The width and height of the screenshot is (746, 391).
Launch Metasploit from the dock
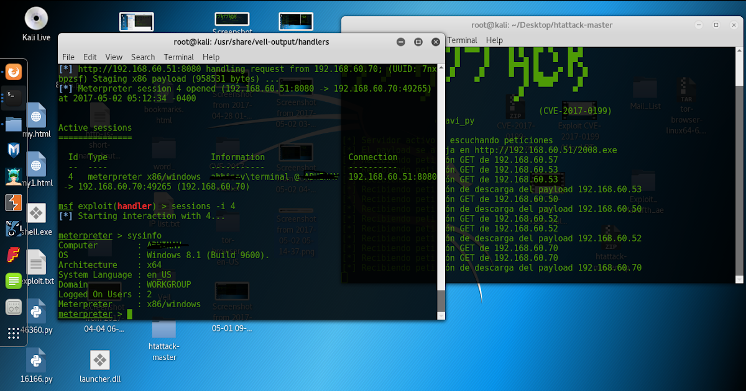point(14,150)
